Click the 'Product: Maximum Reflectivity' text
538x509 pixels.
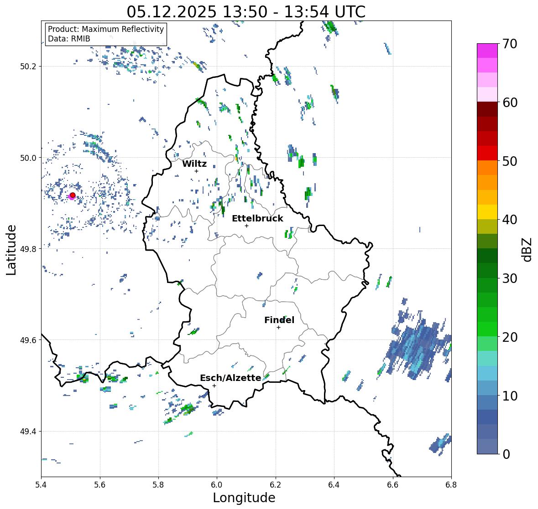click(x=106, y=29)
